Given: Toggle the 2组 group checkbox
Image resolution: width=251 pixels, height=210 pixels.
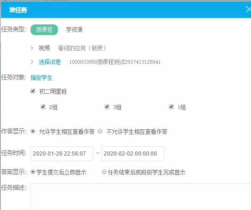Looking at the screenshot, I should pyautogui.click(x=43, y=107).
